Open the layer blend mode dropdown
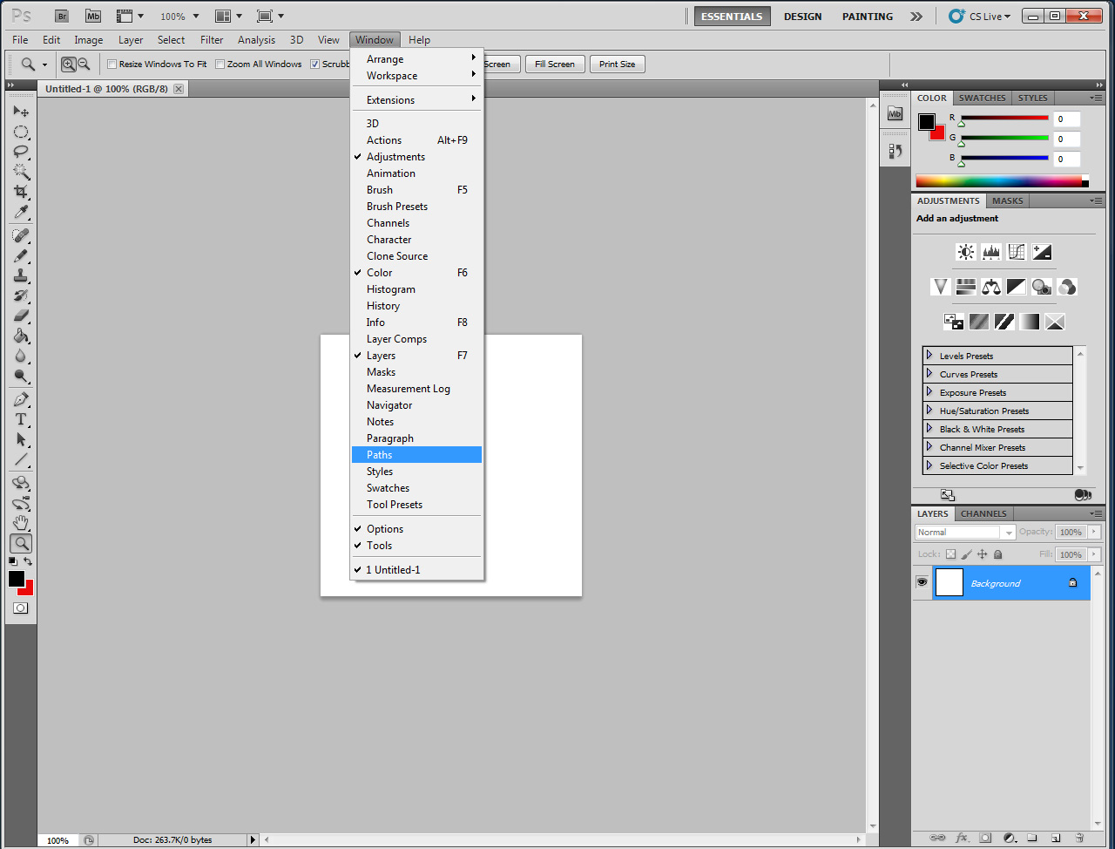The height and width of the screenshot is (849, 1115). pos(965,533)
